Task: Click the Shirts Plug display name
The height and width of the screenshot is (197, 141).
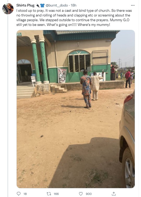Action: [x=25, y=5]
